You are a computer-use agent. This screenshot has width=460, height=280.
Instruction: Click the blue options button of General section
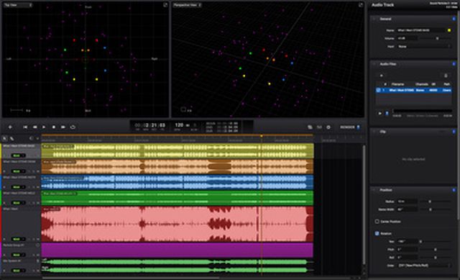[x=454, y=19]
